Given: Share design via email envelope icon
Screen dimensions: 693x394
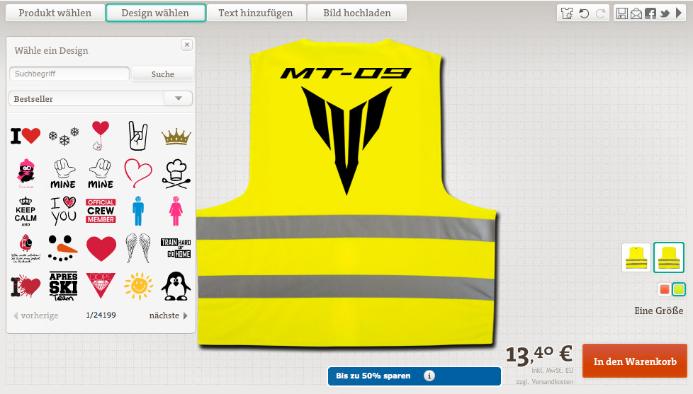Looking at the screenshot, I should click(636, 13).
